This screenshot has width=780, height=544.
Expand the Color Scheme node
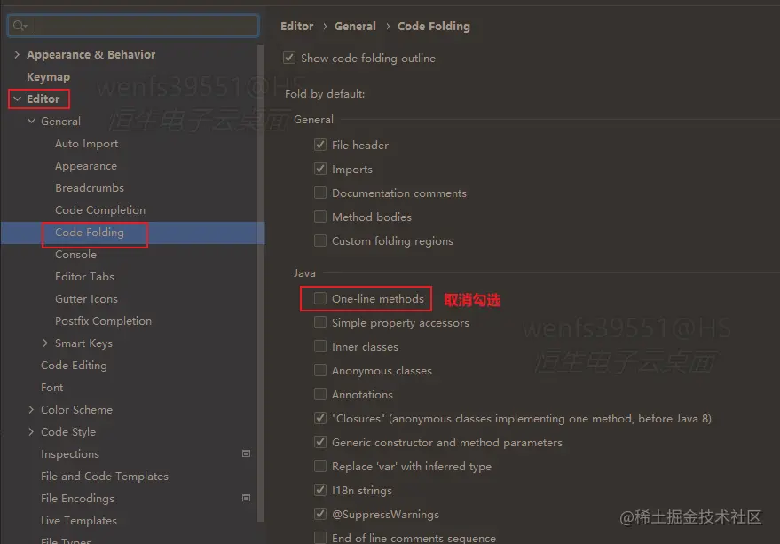pyautogui.click(x=31, y=409)
